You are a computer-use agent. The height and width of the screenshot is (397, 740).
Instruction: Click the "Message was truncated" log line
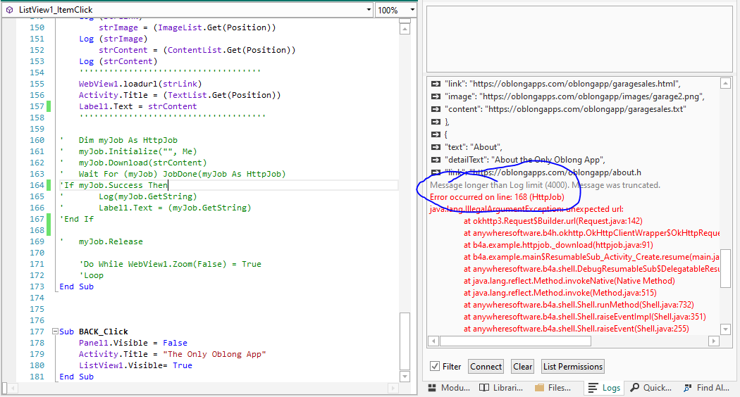click(x=545, y=185)
